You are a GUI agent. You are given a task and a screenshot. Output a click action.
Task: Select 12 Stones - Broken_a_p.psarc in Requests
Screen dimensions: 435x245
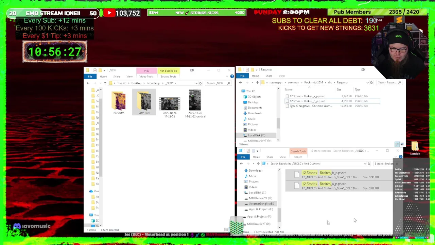click(307, 96)
